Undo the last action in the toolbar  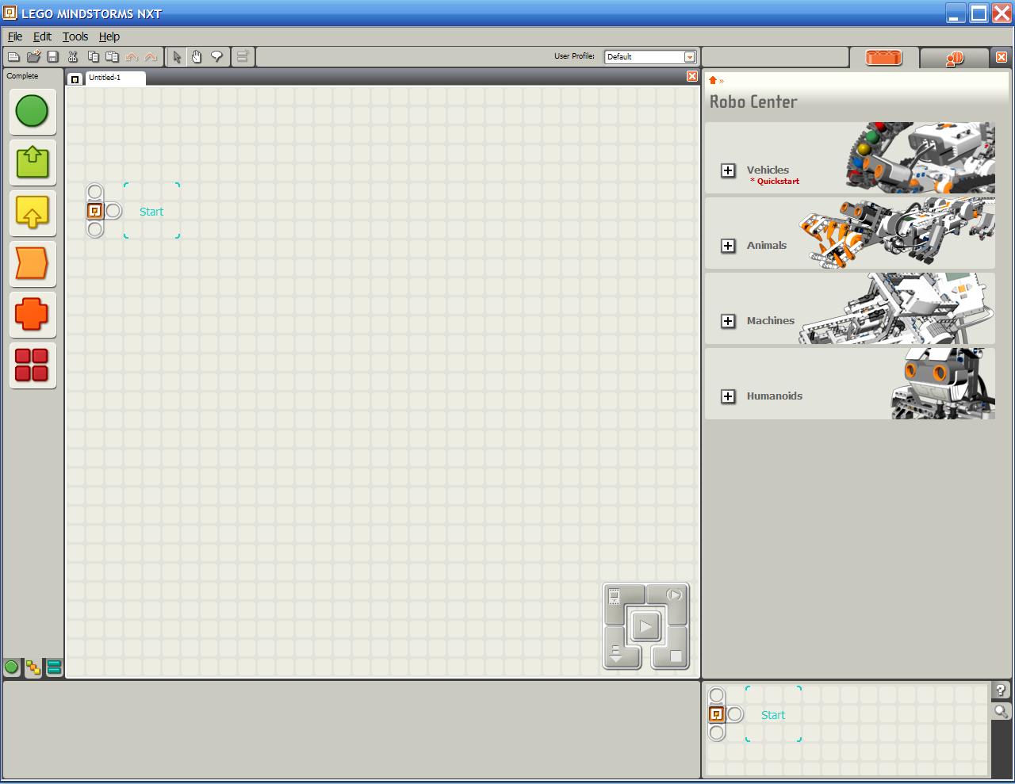132,57
